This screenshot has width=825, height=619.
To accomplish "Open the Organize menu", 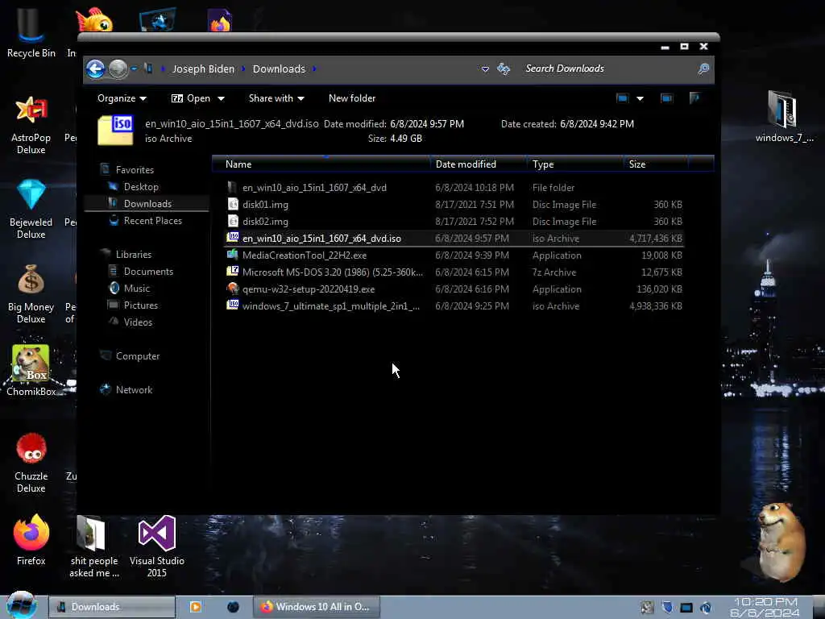I will [x=122, y=98].
